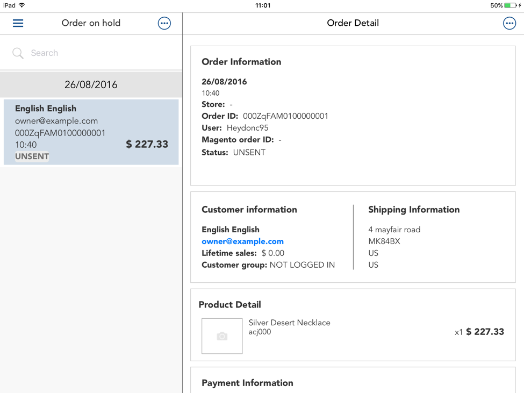Screen dimensions: 524x393
Task: Select the English English order row
Action: [91, 132]
